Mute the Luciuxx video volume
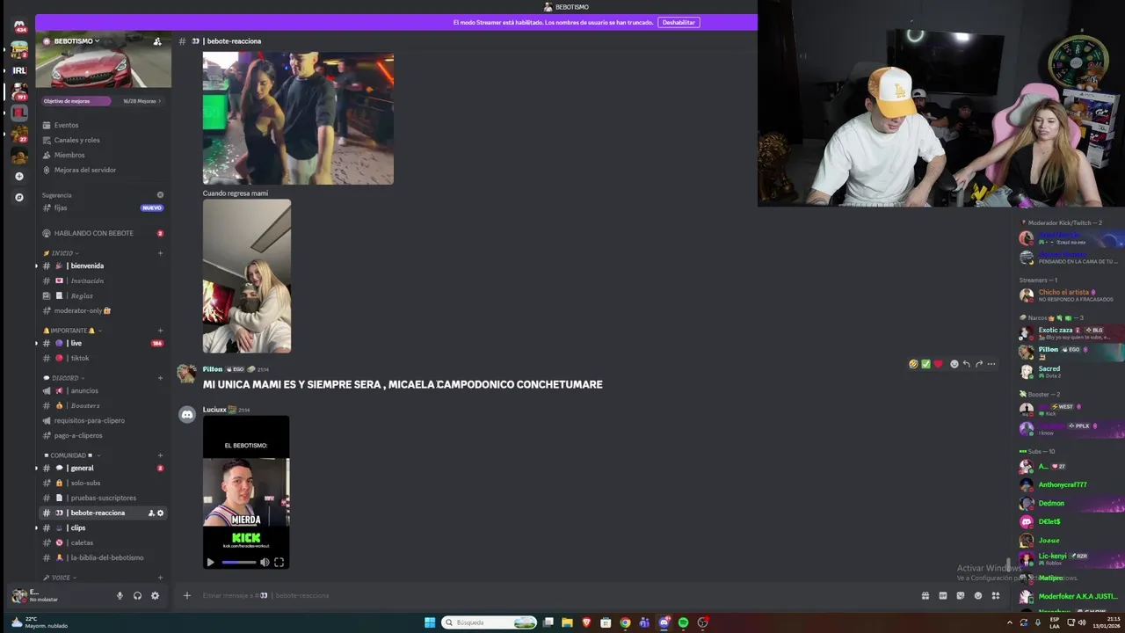 (x=265, y=562)
